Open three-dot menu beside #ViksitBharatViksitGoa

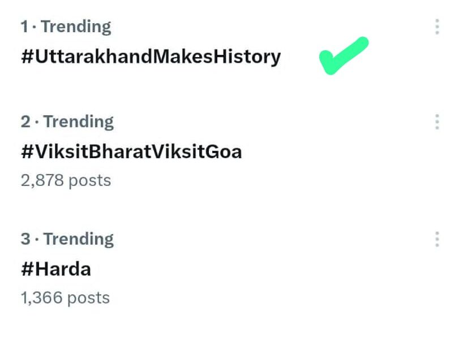pos(437,121)
